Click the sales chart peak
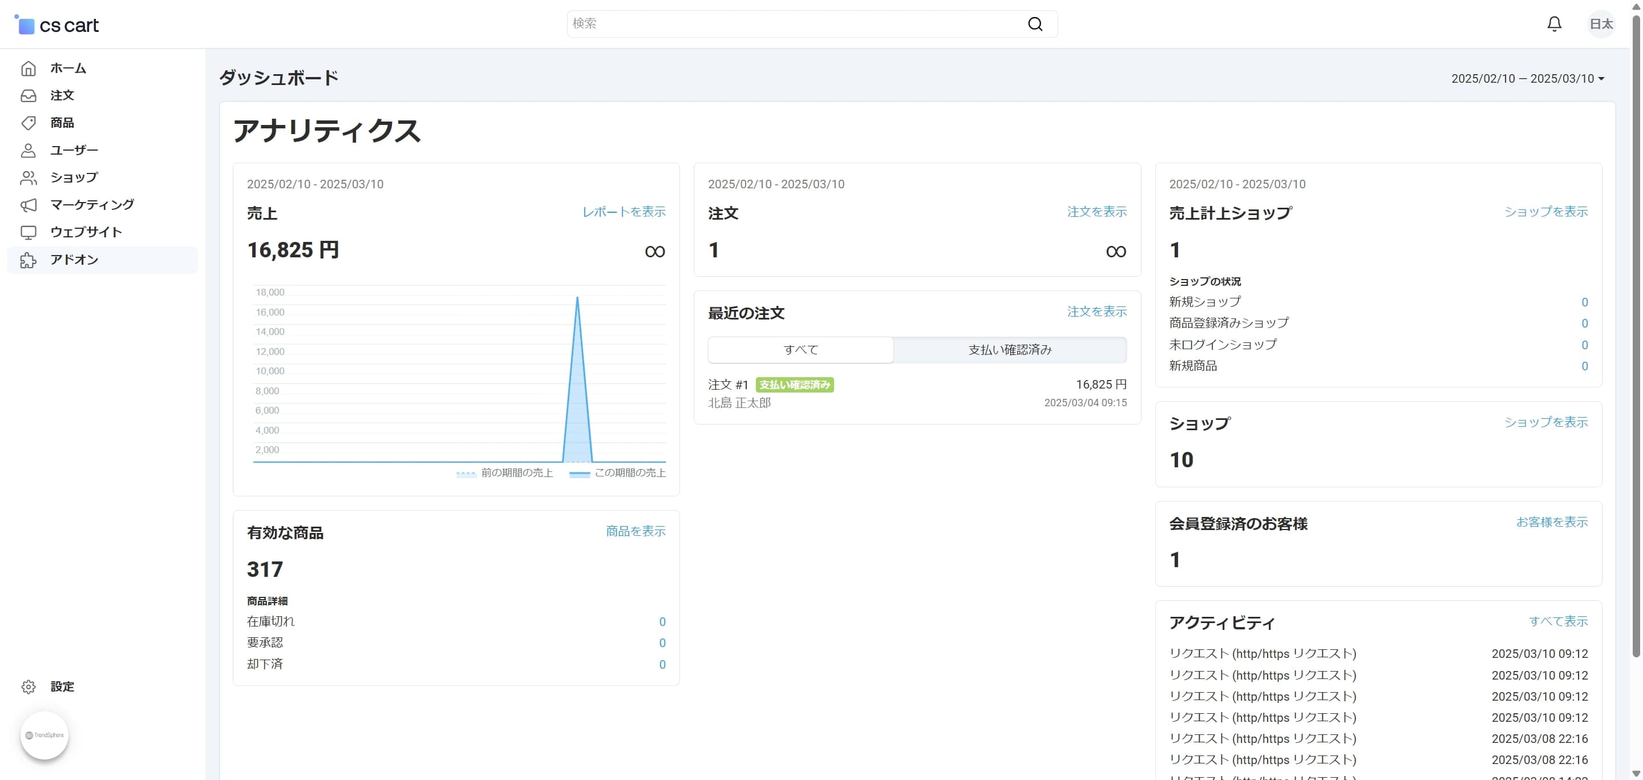1643x780 pixels. pos(577,298)
